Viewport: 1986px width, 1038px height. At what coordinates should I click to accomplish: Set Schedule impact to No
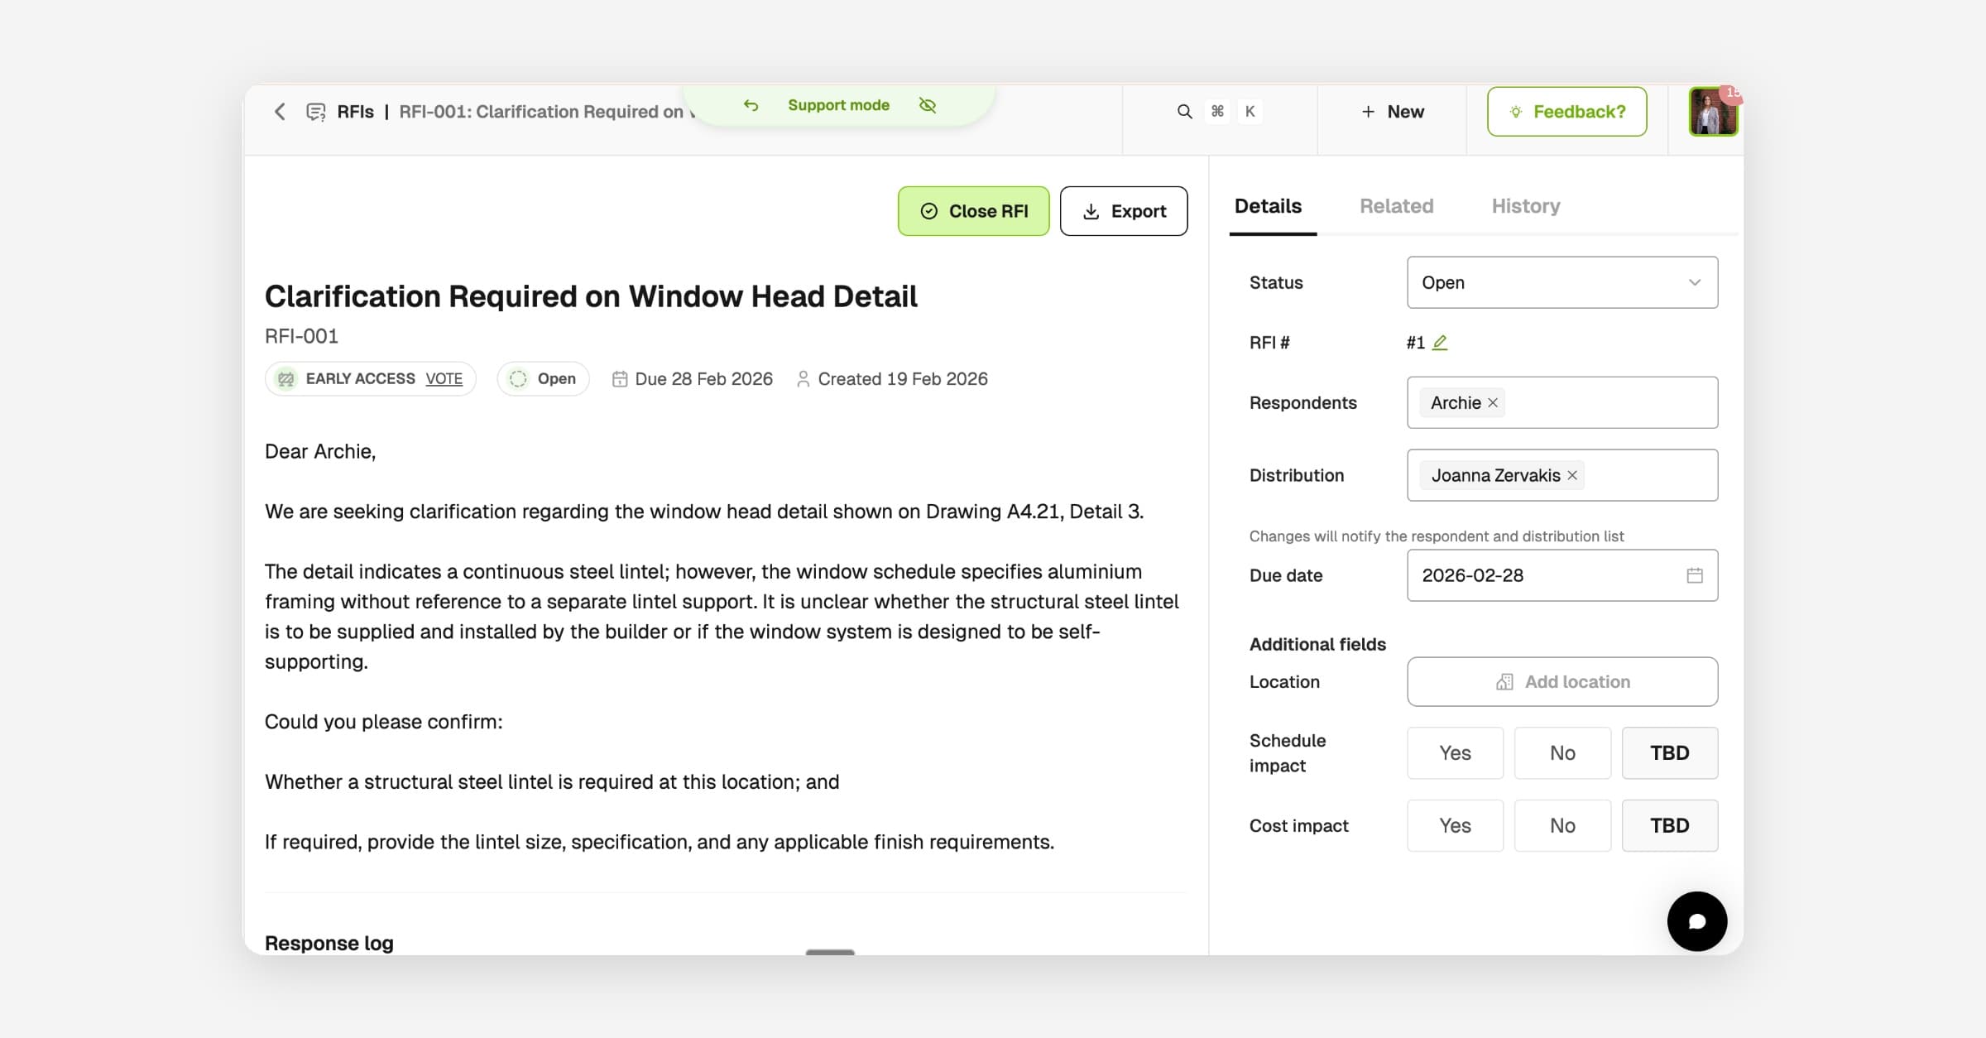point(1562,752)
